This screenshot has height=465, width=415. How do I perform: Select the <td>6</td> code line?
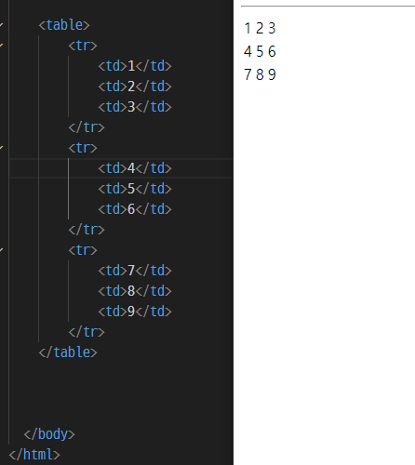135,209
